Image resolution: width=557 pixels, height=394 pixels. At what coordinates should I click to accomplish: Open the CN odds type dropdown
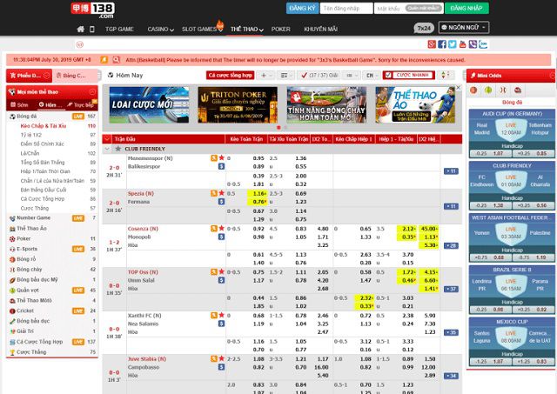point(372,76)
